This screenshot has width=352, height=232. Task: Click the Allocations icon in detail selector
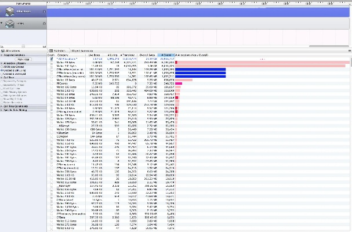click(x=3, y=51)
